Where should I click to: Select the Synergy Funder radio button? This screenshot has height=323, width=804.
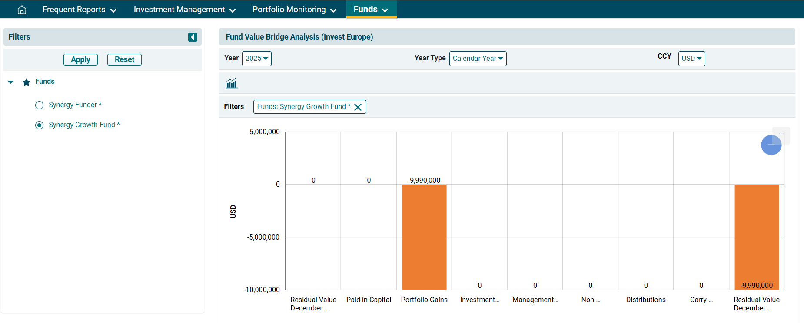pyautogui.click(x=40, y=105)
